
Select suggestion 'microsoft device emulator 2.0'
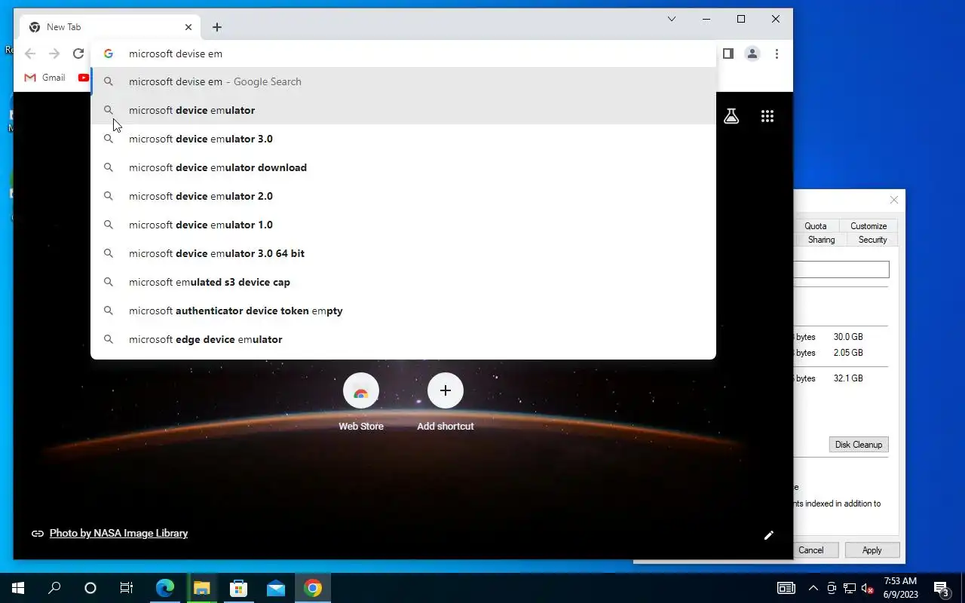point(403,196)
